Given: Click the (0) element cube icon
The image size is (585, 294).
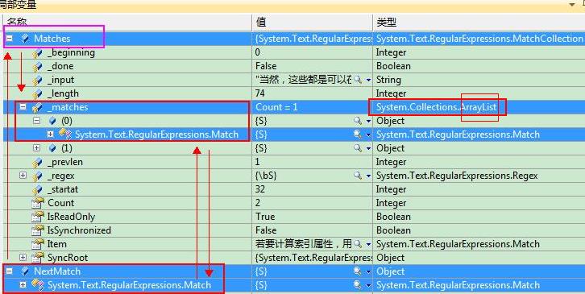Looking at the screenshot, I should coord(52,121).
